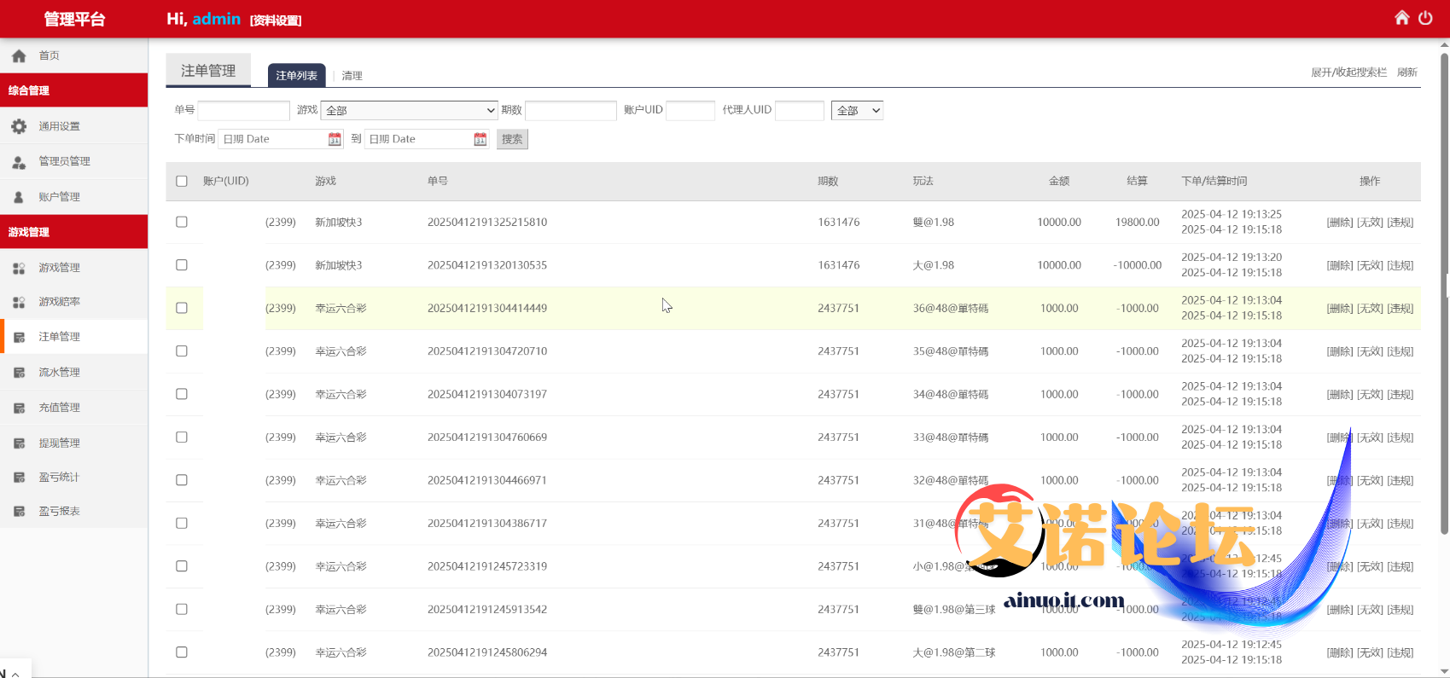Click the 综合管理 section header
This screenshot has width=1450, height=678.
tap(73, 90)
